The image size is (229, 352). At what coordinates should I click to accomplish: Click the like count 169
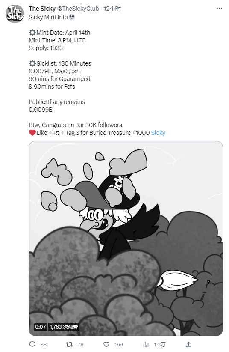pyautogui.click(x=118, y=344)
